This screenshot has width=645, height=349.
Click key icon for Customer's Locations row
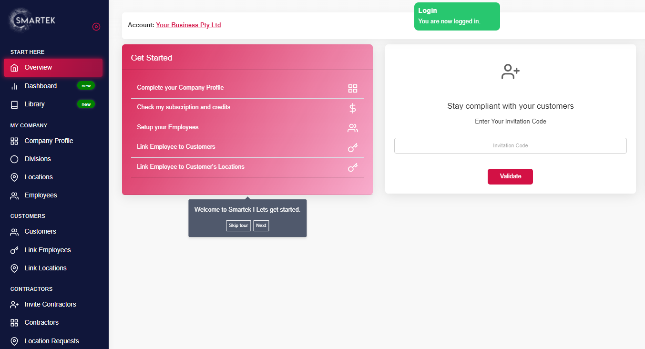click(x=352, y=167)
